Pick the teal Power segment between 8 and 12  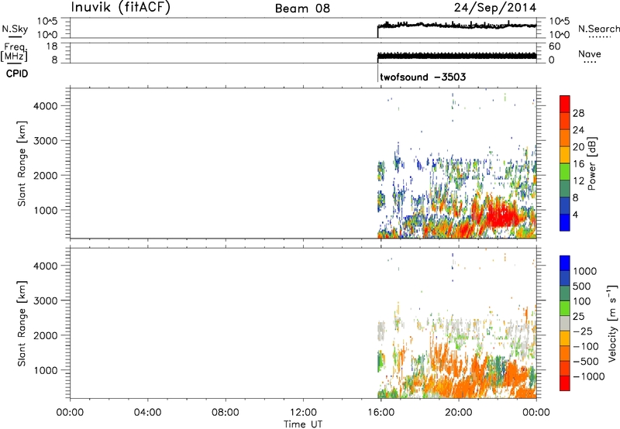click(565, 188)
